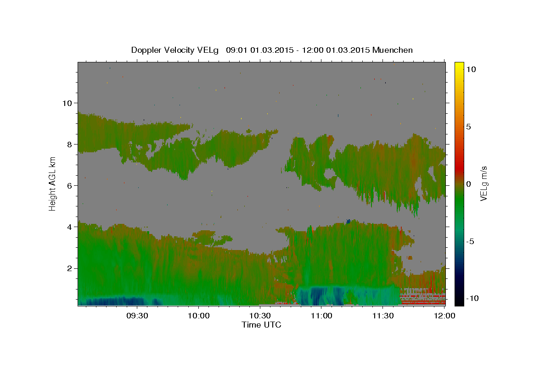Click the 12:00 time tick label
Viewport: 551px width, 367px height.
pos(444,316)
